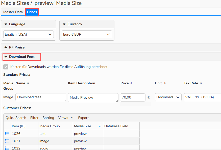Click the Item Description field Media Preview
This screenshot has width=221, height=150.
[x=93, y=97]
